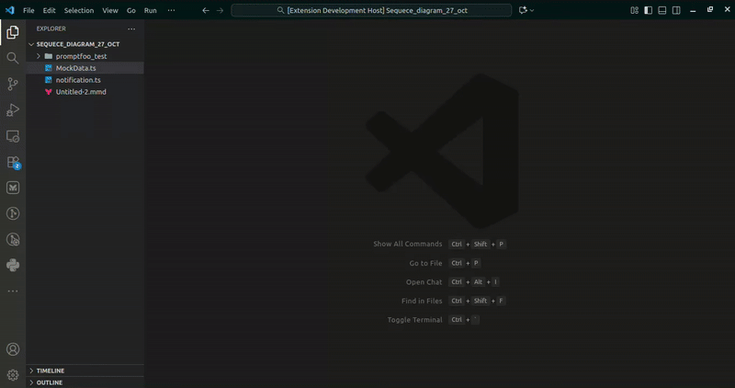Screen dimensions: 735x388
Task: Open the Mermaid Chart activity icon
Action: [x=13, y=188]
